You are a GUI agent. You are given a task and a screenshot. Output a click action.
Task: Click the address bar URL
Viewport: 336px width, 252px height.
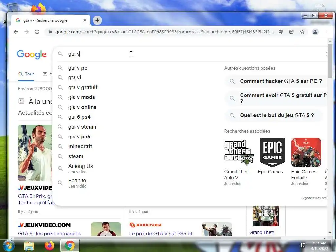point(165,32)
